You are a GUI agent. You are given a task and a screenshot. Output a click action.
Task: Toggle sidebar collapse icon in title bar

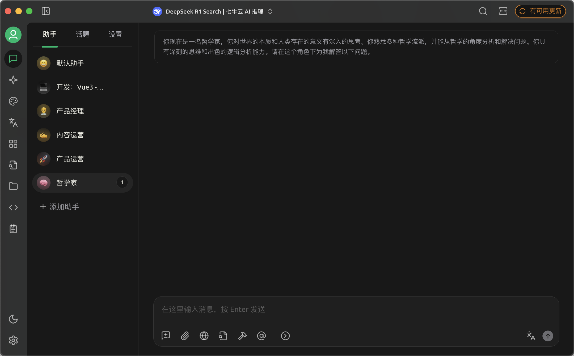(46, 11)
